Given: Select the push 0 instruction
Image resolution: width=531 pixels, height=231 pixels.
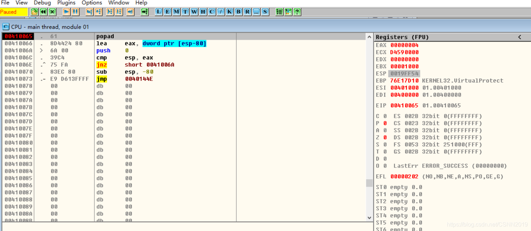Looking at the screenshot, I should click(184, 50).
